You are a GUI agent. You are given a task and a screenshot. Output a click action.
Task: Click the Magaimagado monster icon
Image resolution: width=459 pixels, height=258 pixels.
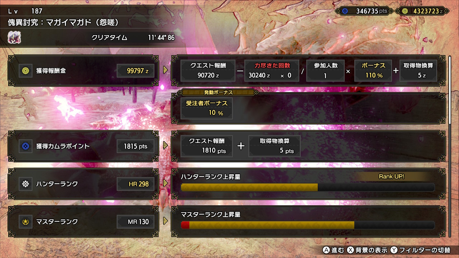click(14, 37)
